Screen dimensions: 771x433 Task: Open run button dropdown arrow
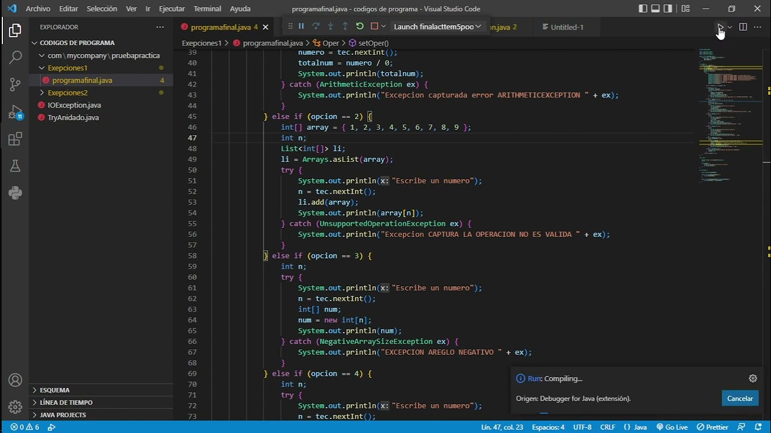point(729,27)
